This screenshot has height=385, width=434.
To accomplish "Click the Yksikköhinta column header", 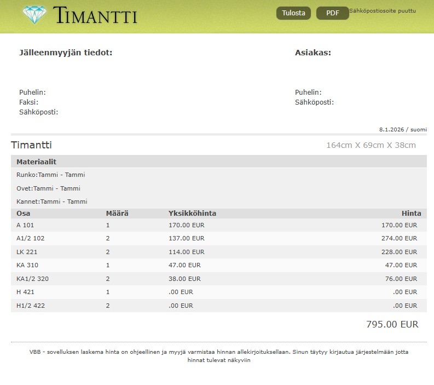I will point(192,214).
